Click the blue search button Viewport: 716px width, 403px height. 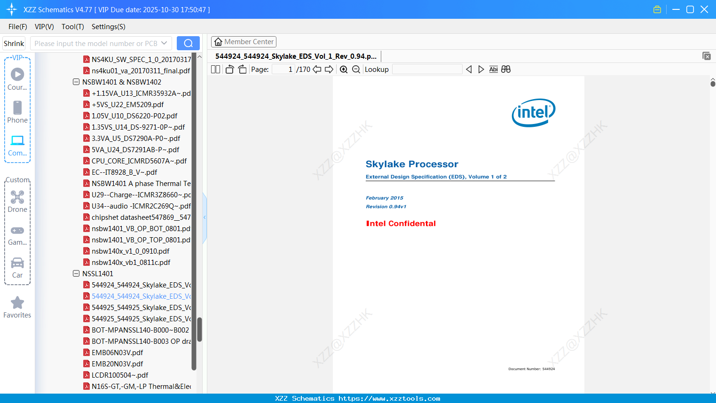pos(188,43)
